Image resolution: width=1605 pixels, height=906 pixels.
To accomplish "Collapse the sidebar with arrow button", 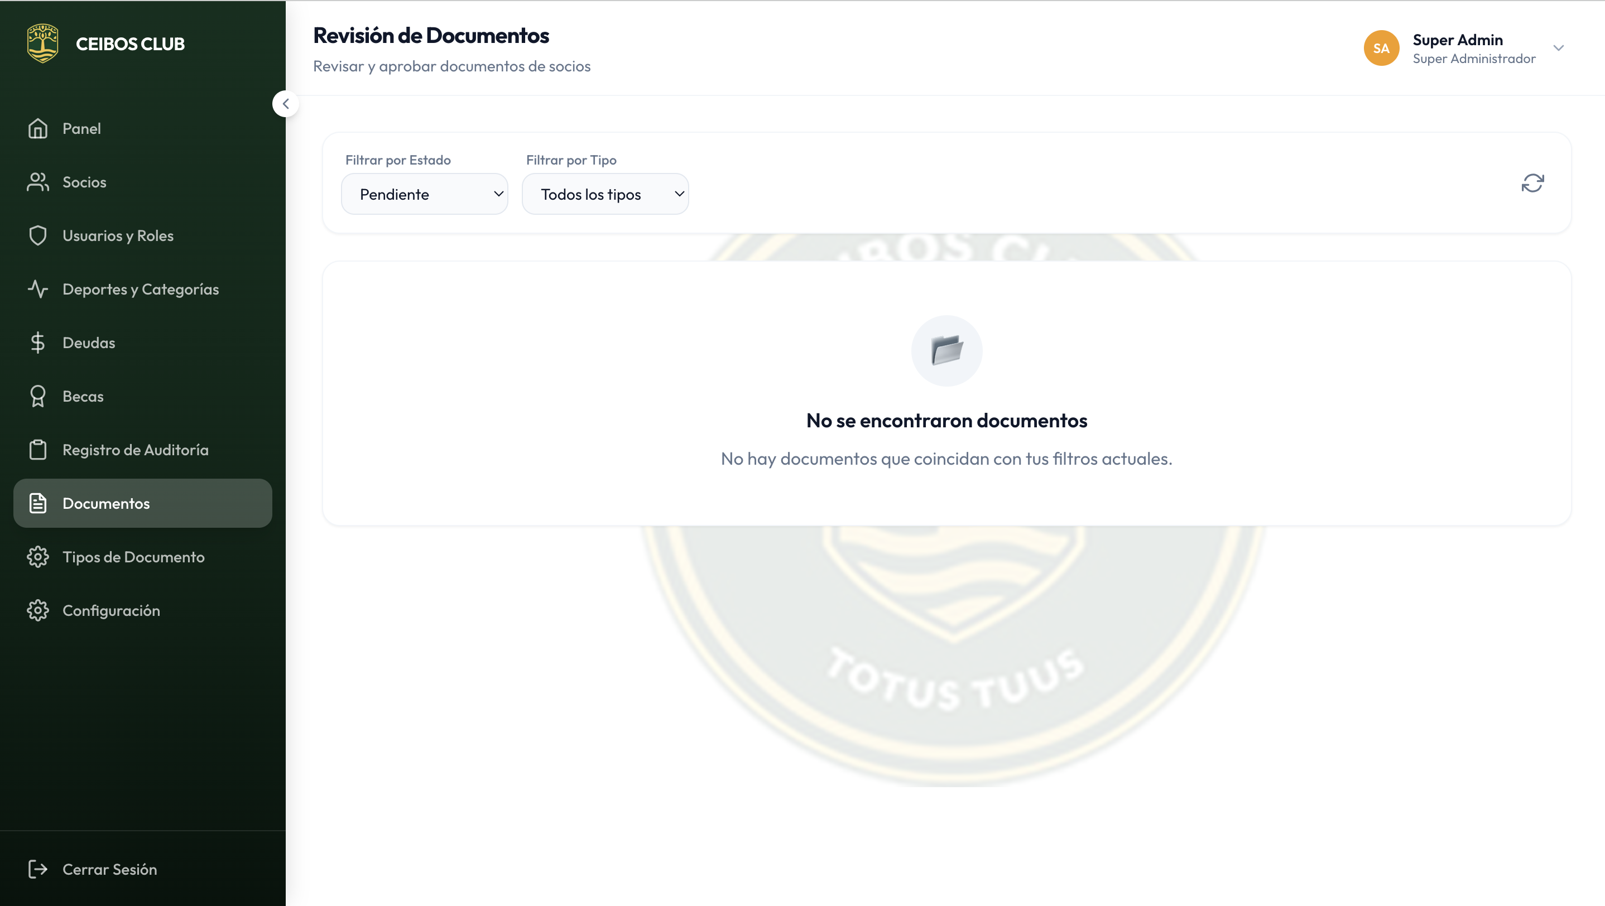I will coord(285,104).
